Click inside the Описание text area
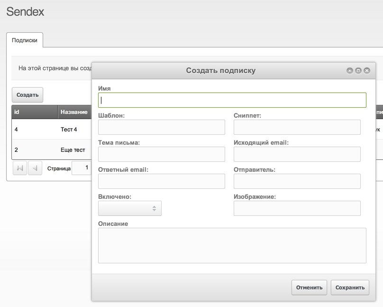Screen dimensions: 383x307 (232, 245)
